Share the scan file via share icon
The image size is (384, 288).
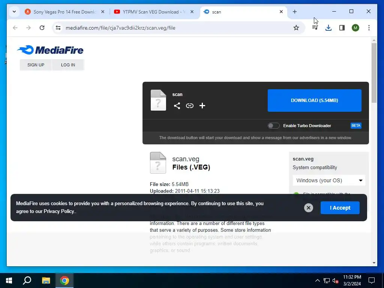(x=177, y=106)
